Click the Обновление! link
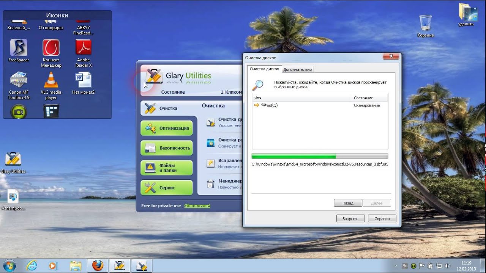This screenshot has height=273, width=486. click(x=197, y=206)
